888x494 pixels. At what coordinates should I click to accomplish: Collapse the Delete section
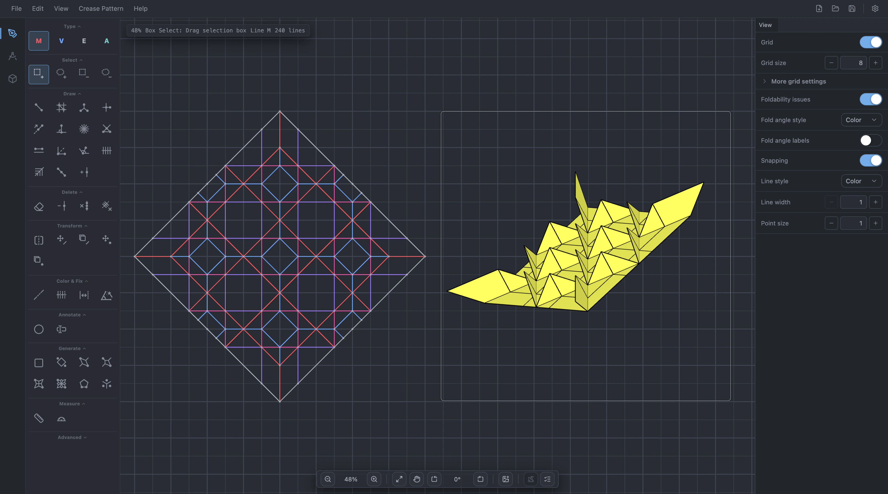(x=72, y=192)
